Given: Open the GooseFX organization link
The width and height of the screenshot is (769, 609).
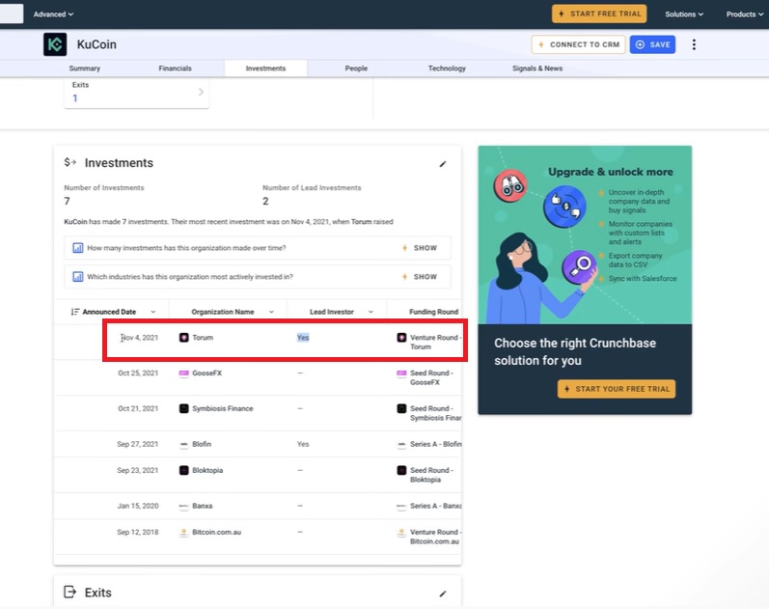Looking at the screenshot, I should click(206, 373).
